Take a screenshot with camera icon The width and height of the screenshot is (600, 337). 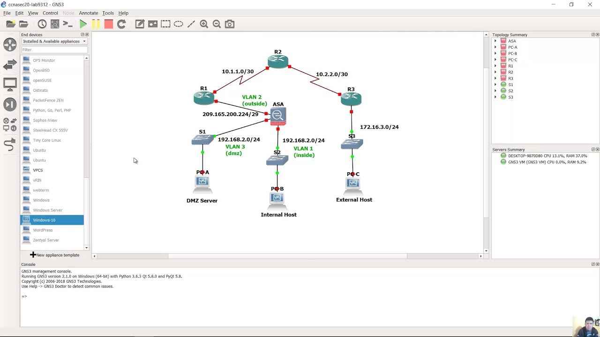click(230, 24)
